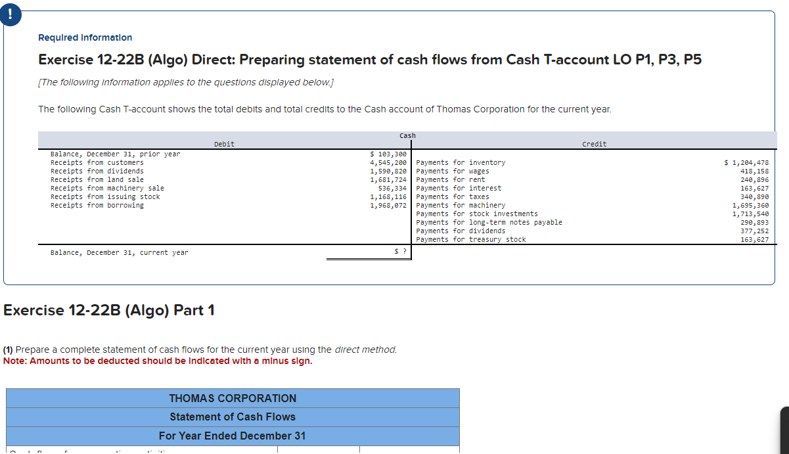Click the "$ ?" balance cell
This screenshot has width=789, height=454.
tap(401, 252)
